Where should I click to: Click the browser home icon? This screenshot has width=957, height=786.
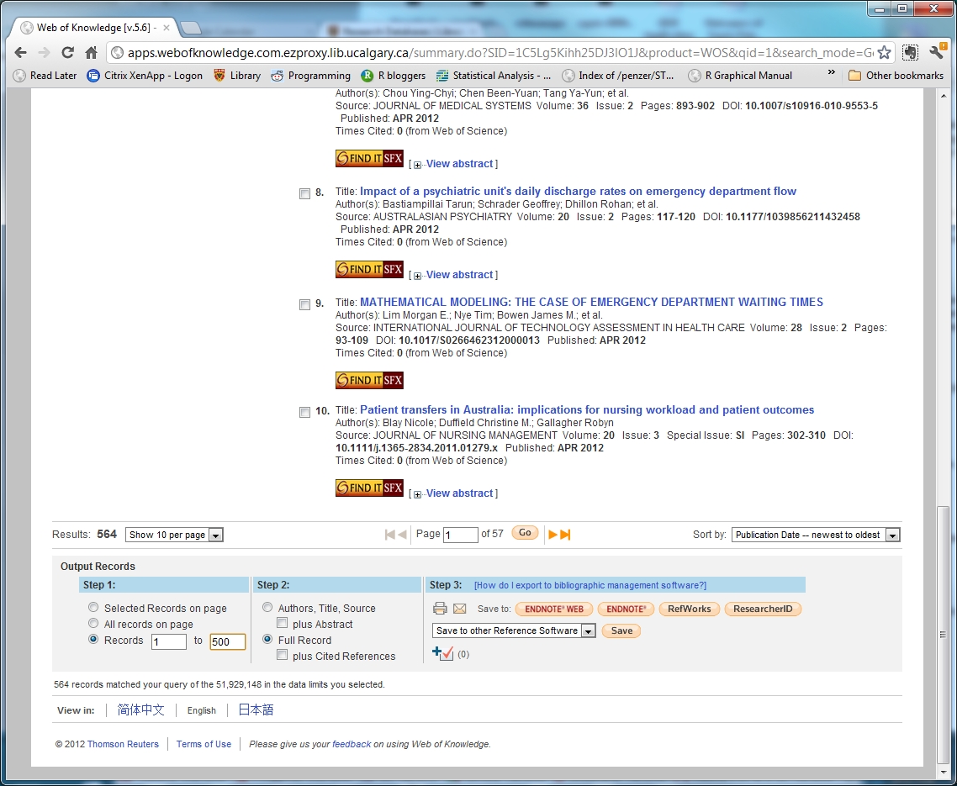(92, 52)
